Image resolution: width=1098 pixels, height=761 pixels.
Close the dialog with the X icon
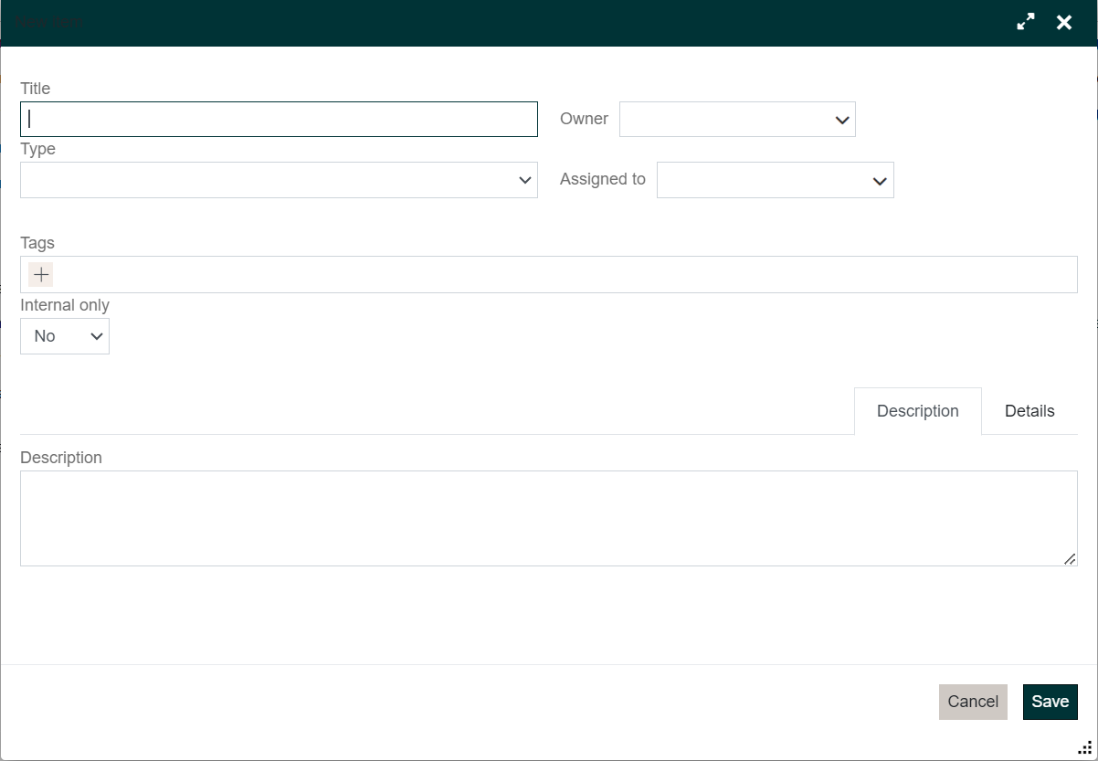pyautogui.click(x=1064, y=23)
